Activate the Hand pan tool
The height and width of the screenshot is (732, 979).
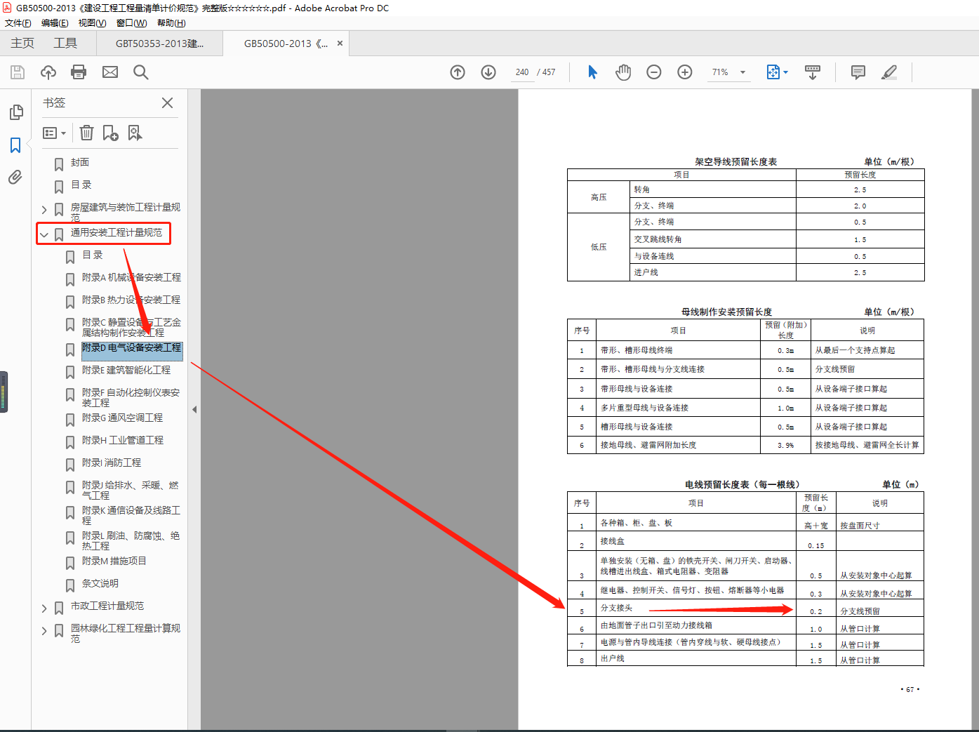click(x=623, y=72)
